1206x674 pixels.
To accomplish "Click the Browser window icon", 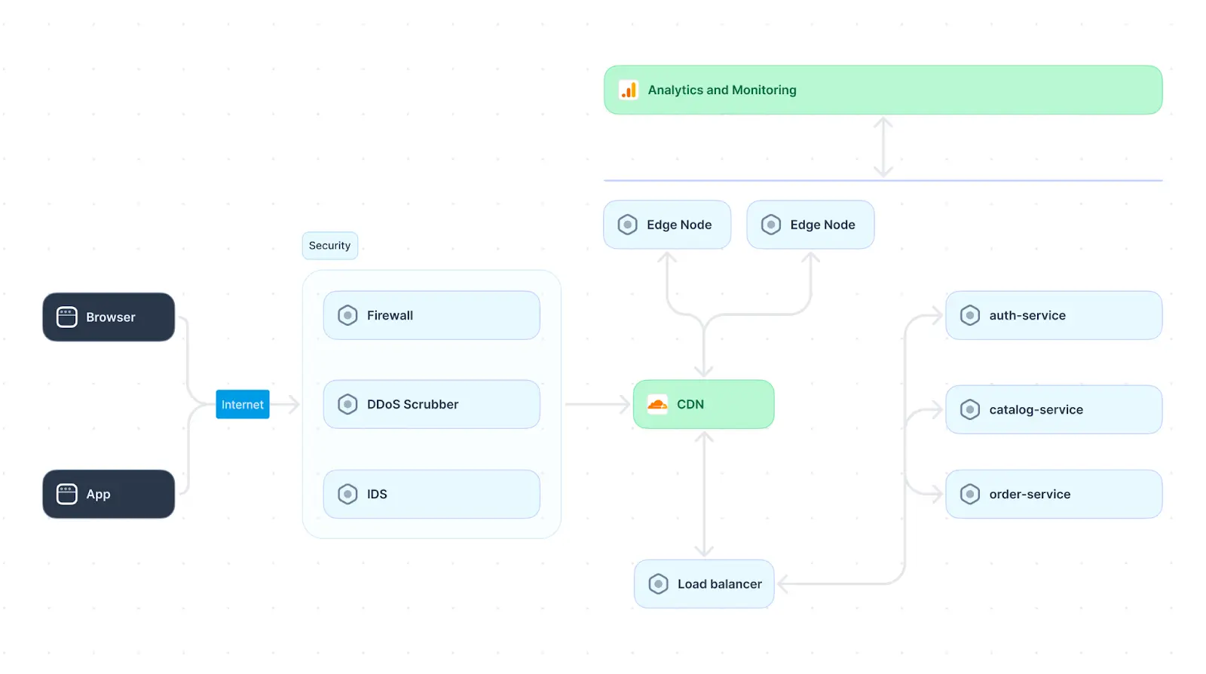I will click(67, 317).
